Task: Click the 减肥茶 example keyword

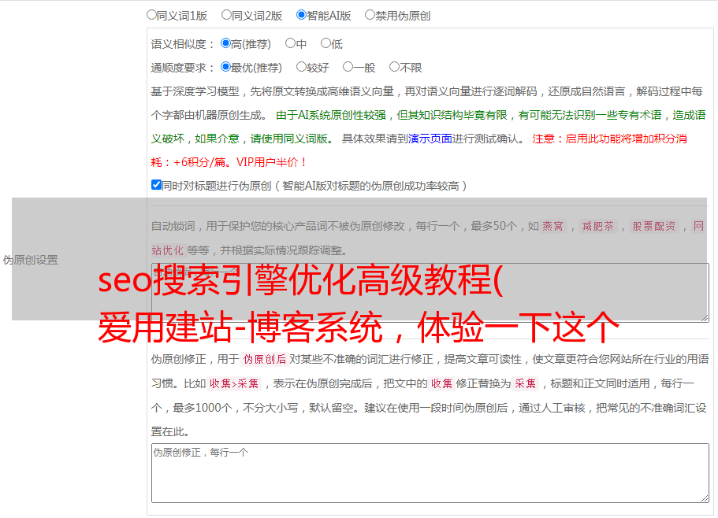Action: click(597, 226)
